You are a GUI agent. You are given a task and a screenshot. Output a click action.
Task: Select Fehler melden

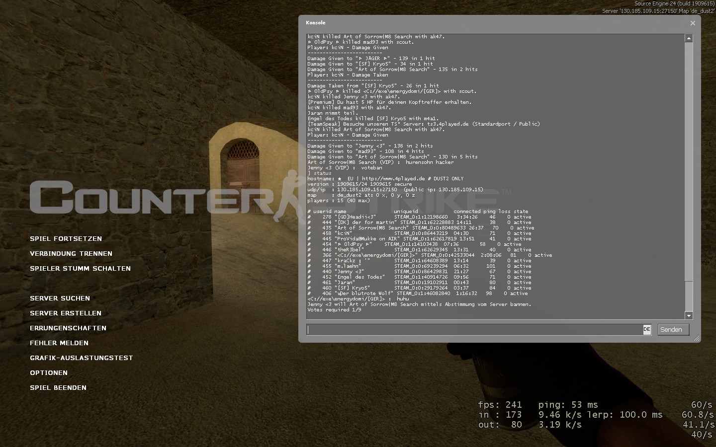[59, 343]
